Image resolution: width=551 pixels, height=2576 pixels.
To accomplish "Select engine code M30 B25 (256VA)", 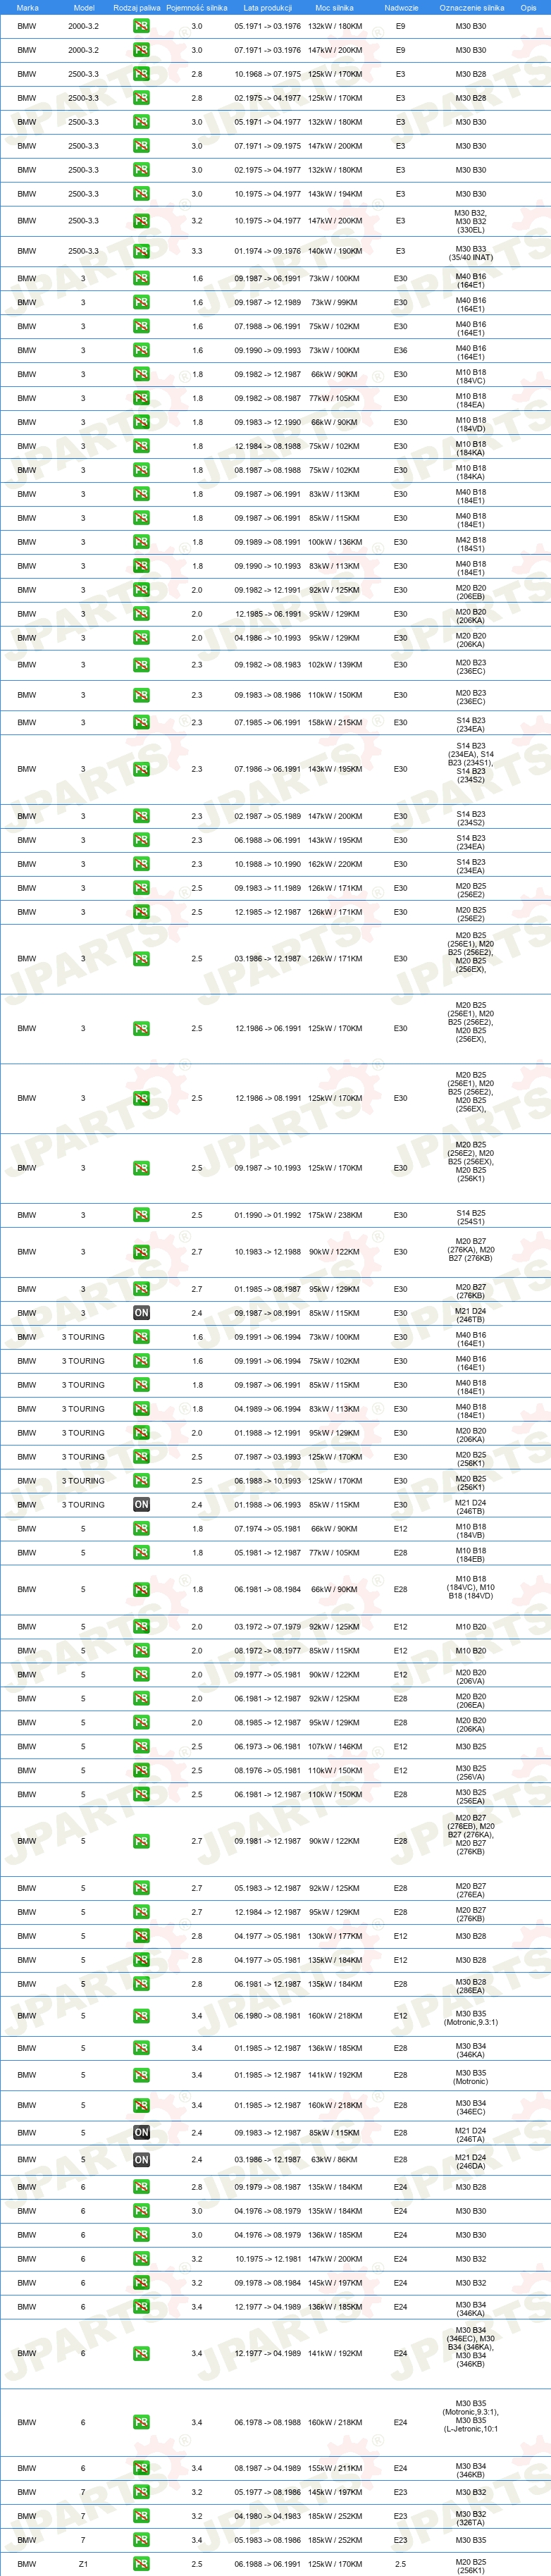I will tap(471, 1772).
